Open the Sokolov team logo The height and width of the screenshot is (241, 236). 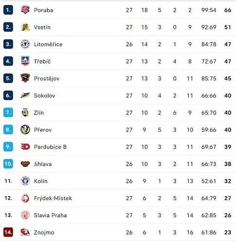coord(25,95)
